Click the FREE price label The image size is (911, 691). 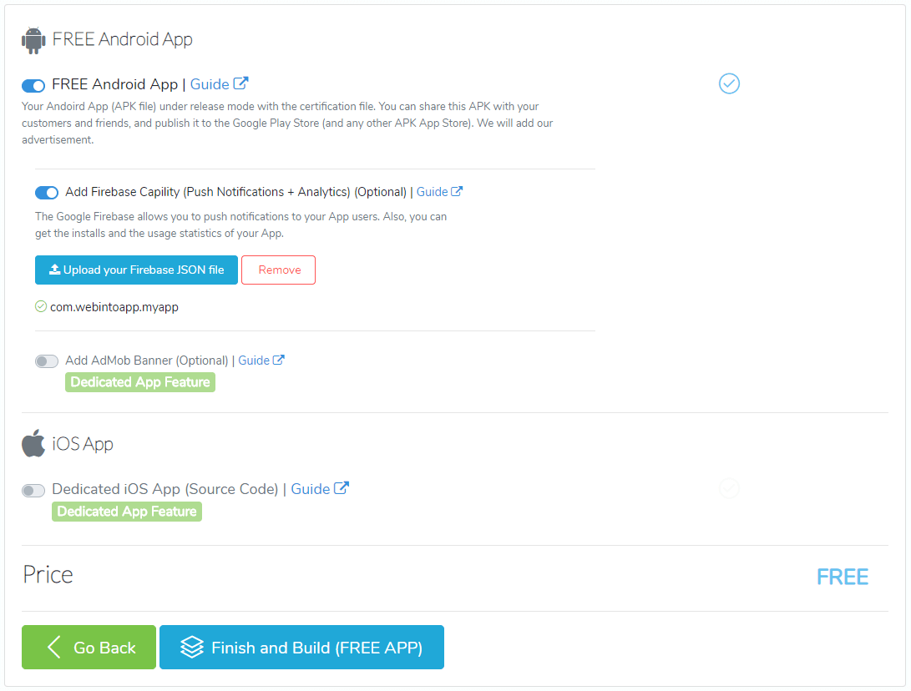843,578
